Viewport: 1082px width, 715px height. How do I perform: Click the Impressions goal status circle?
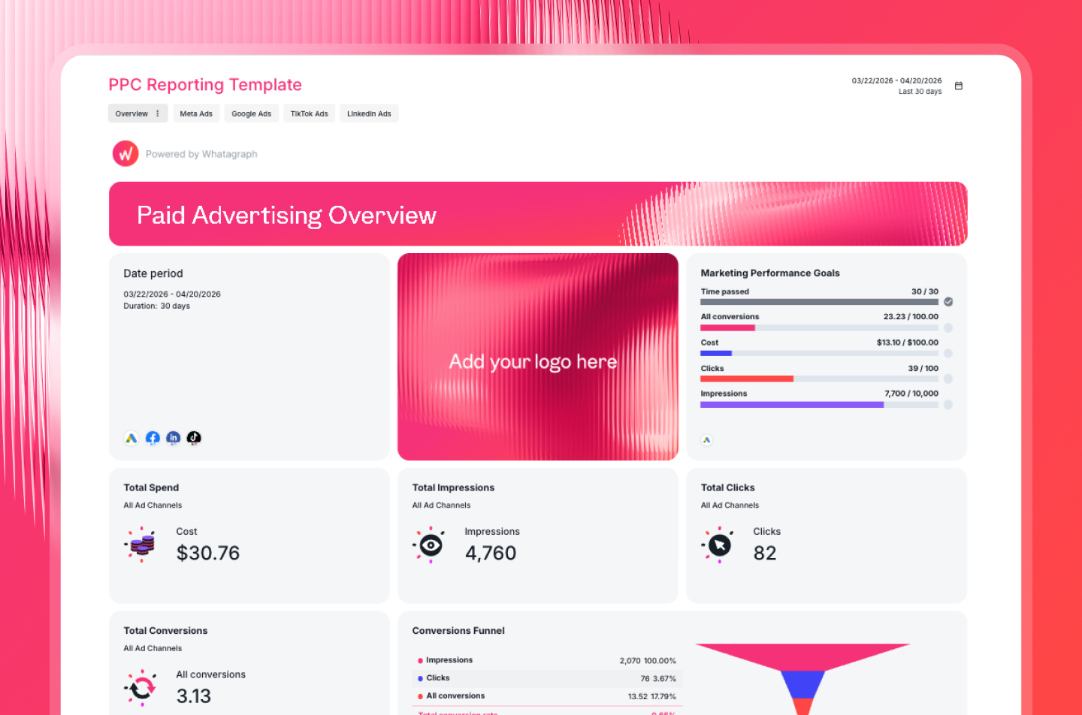[x=948, y=404]
